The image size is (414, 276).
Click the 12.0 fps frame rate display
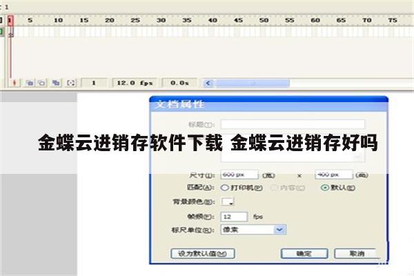point(135,83)
